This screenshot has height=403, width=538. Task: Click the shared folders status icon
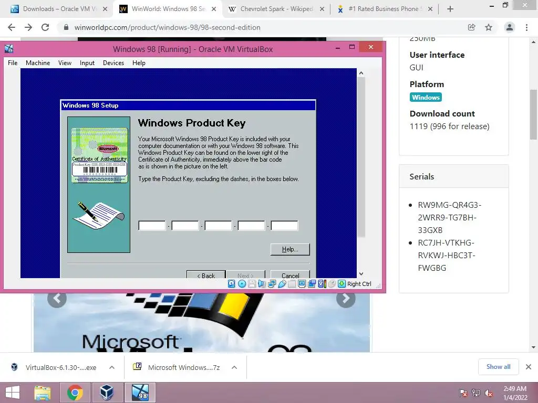click(292, 284)
